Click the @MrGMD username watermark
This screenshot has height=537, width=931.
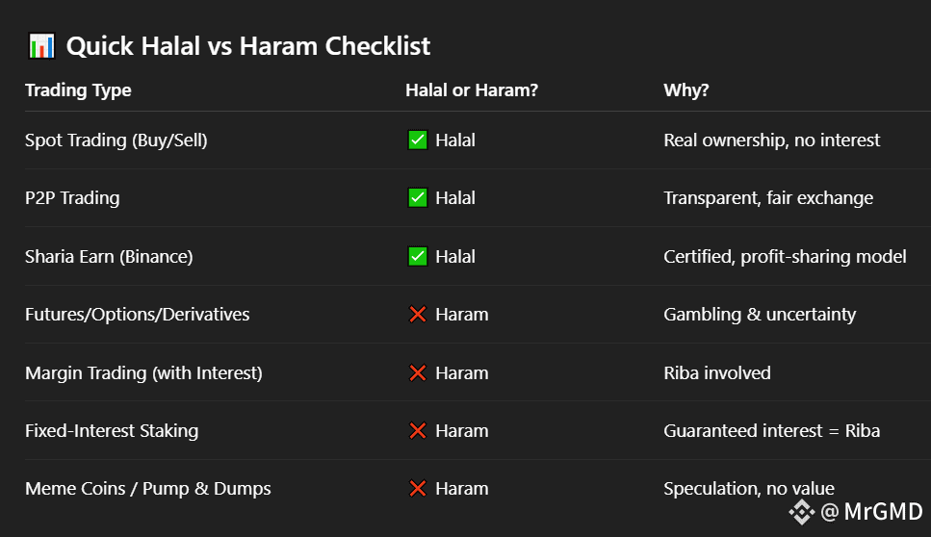coord(871,512)
